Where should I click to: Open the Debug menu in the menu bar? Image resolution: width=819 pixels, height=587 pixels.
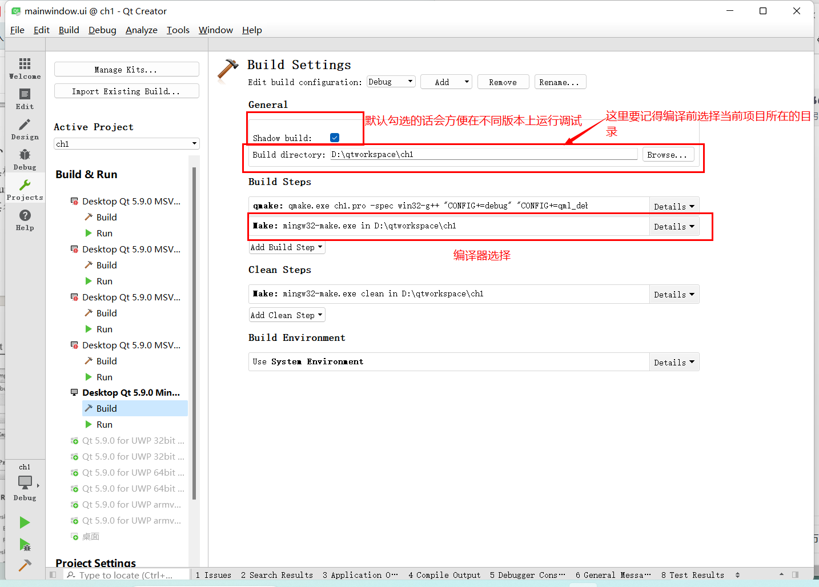(102, 30)
